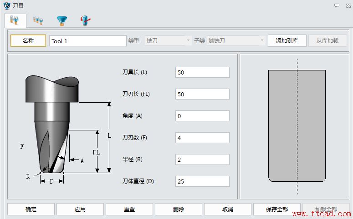The width and height of the screenshot is (353, 219).
Task: Click the application logo icon beside 刀具
Action: point(7,5)
